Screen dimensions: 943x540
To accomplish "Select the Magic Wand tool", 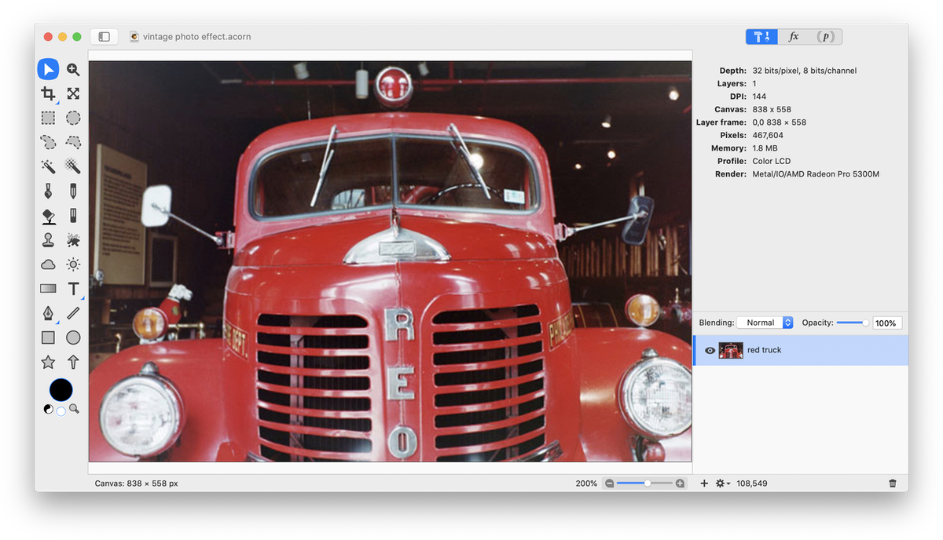I will click(x=48, y=166).
